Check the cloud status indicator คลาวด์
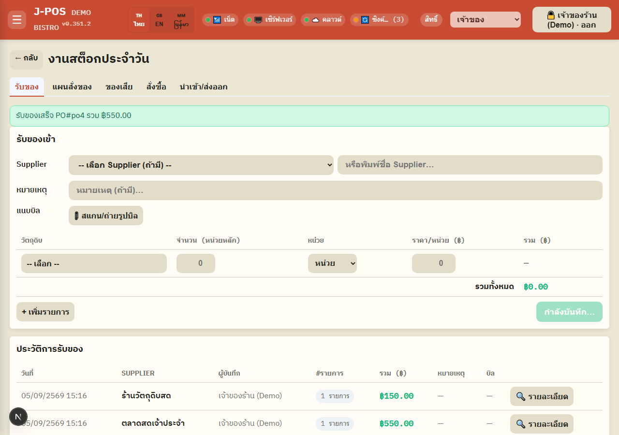This screenshot has height=435, width=619. click(323, 20)
